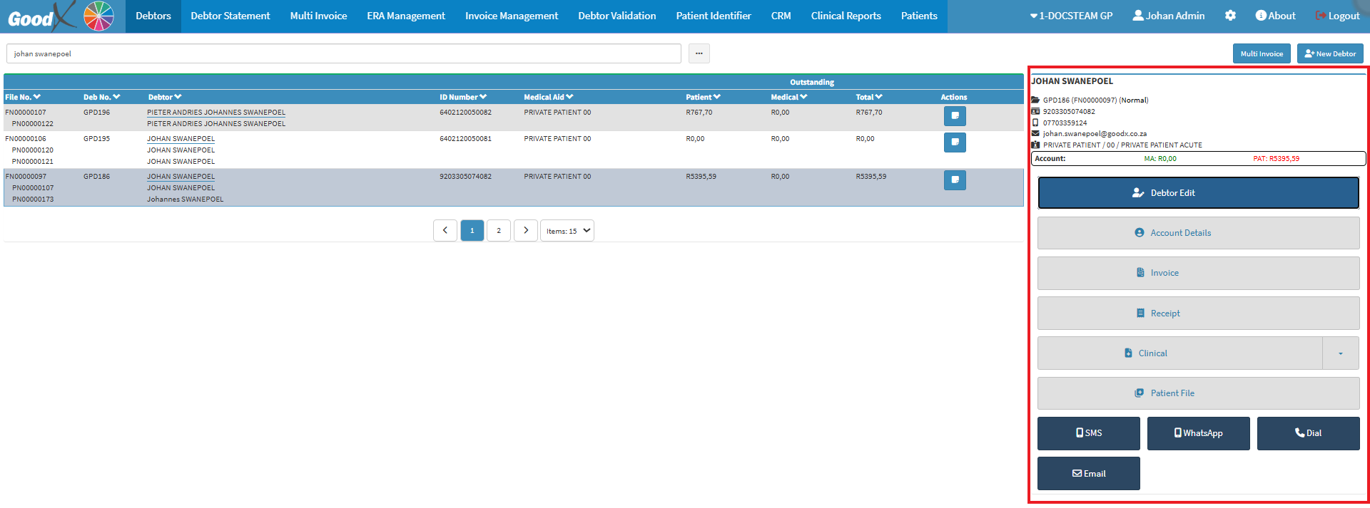Click the GoodX color wheel logo
Screen dimensions: 1370x508
click(98, 16)
